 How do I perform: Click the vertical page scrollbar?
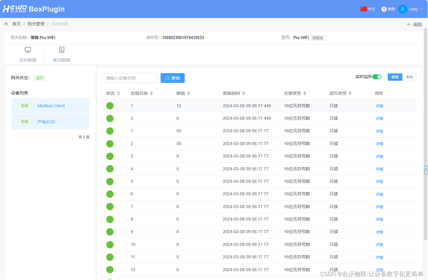[426, 134]
